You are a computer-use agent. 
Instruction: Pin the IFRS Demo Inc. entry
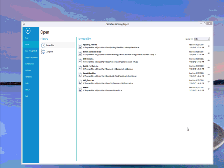click(209, 60)
